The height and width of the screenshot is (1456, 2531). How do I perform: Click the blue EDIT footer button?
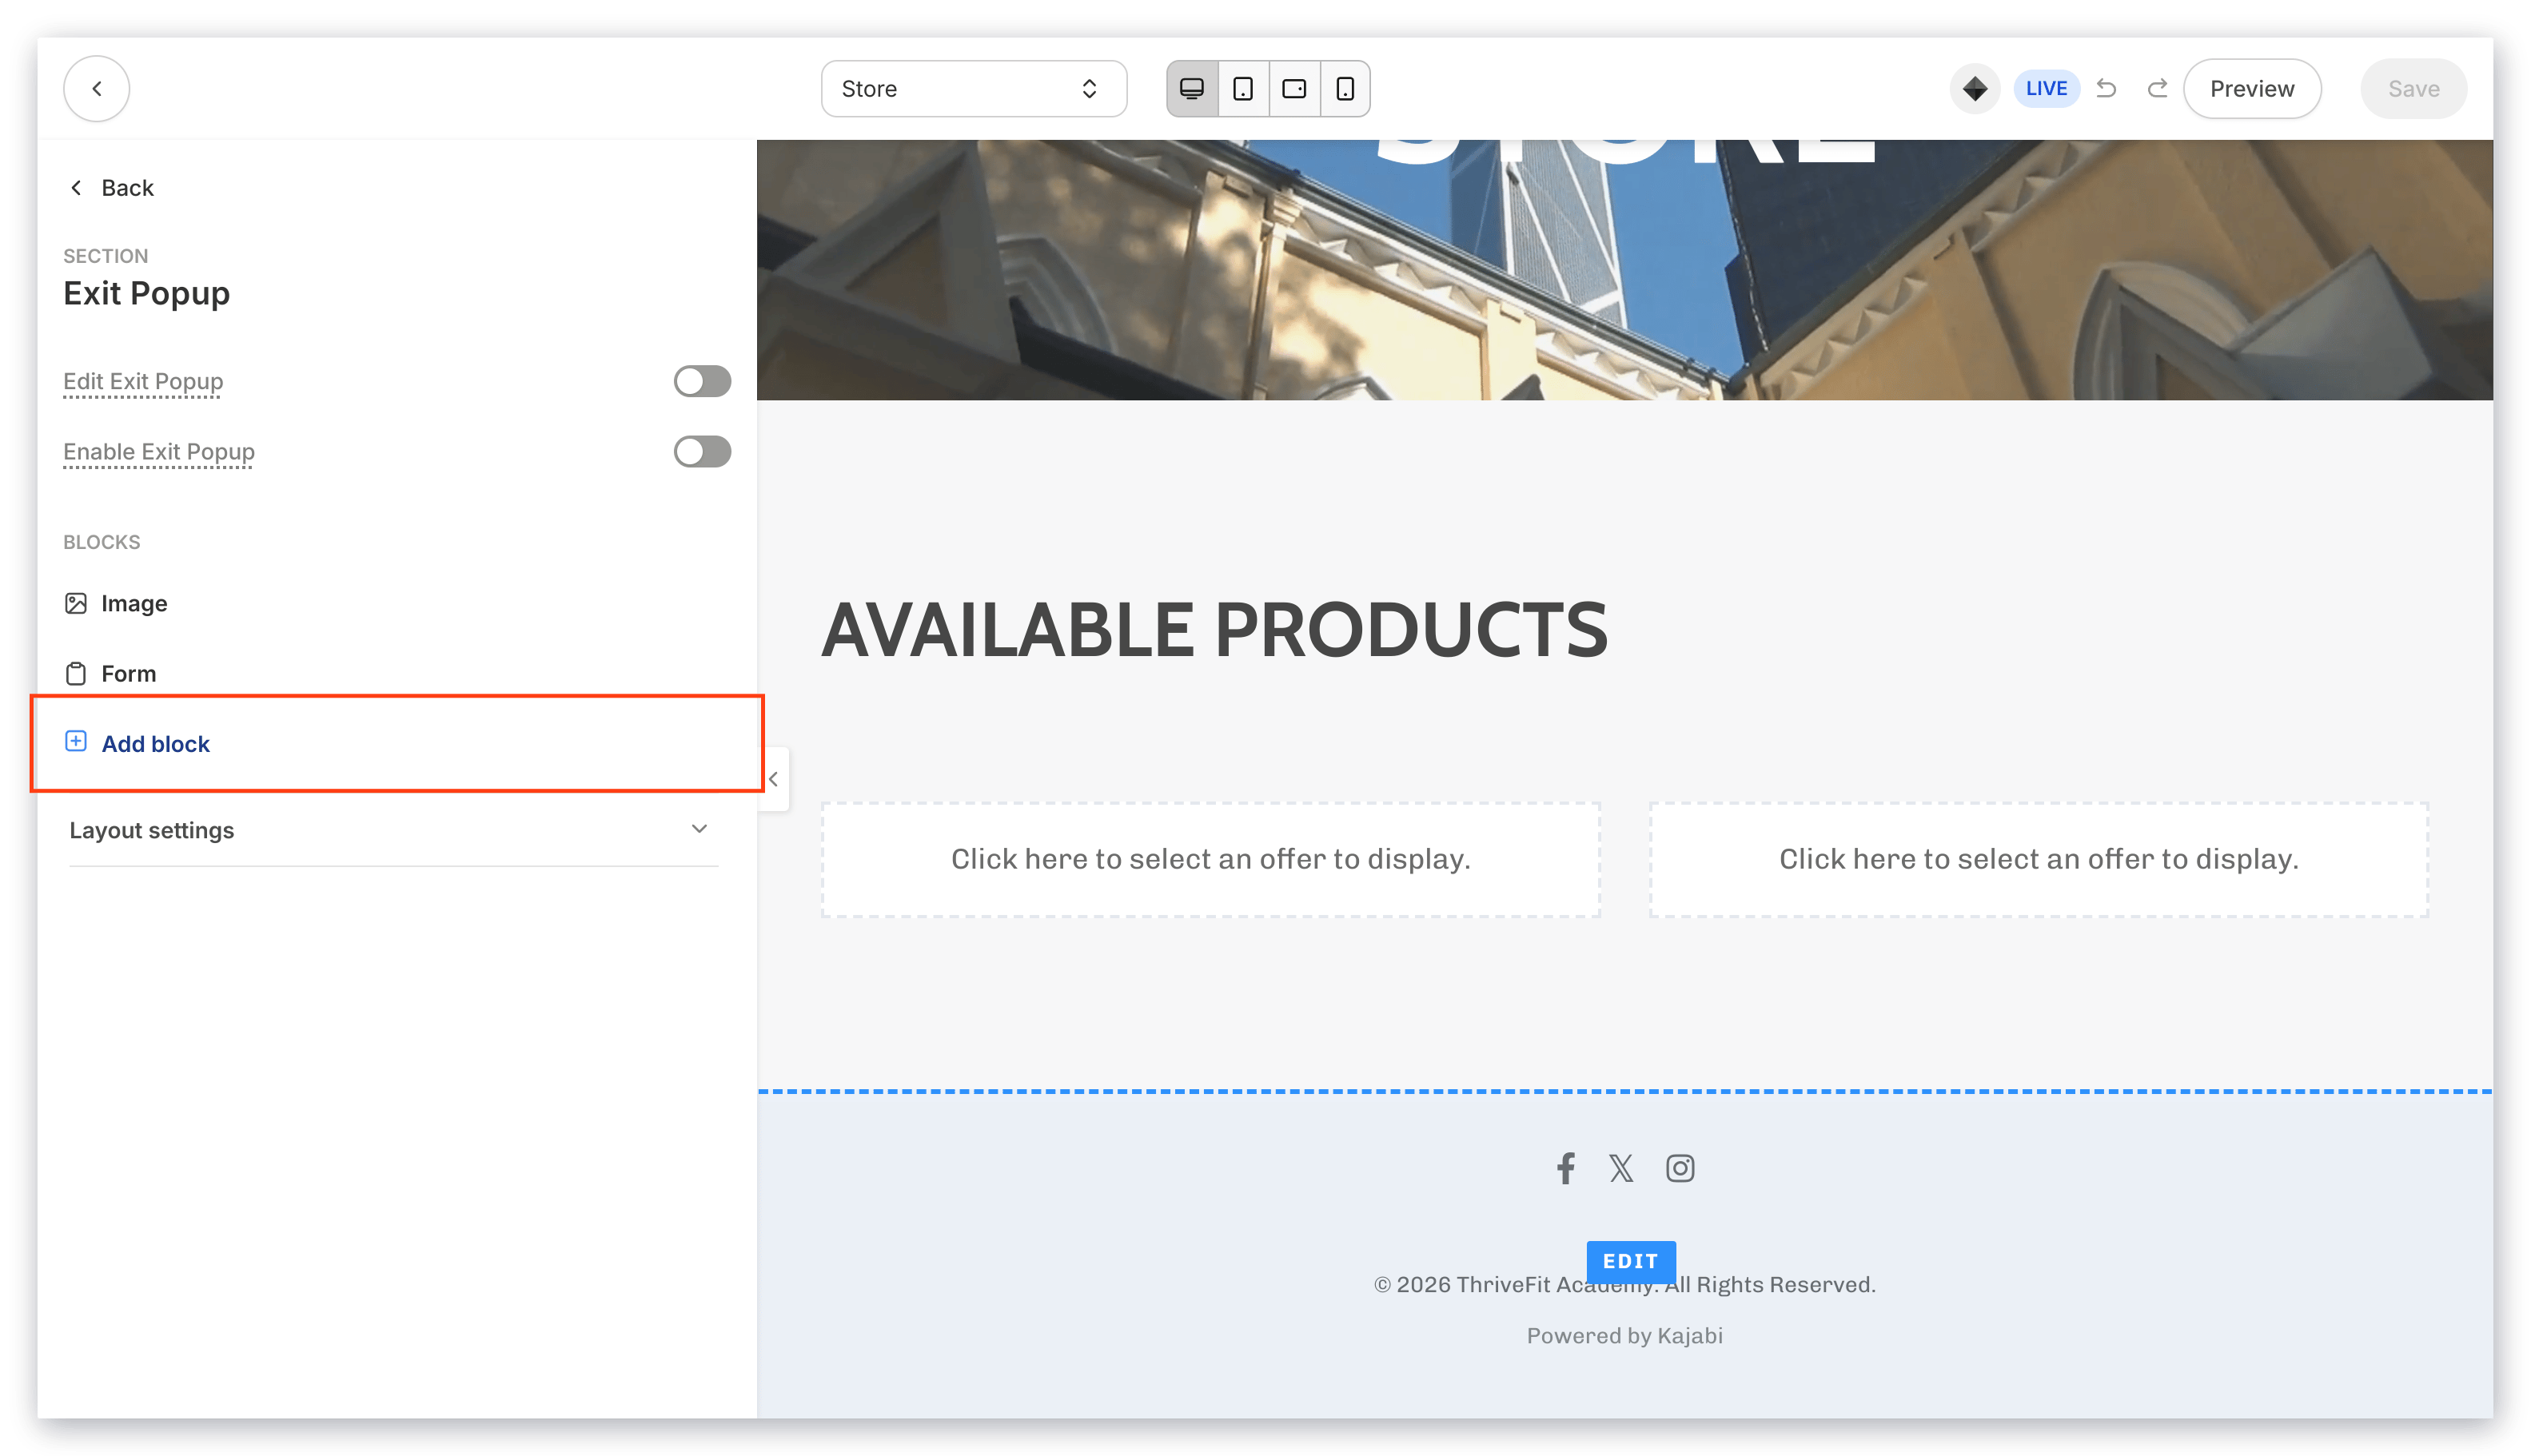point(1630,1261)
